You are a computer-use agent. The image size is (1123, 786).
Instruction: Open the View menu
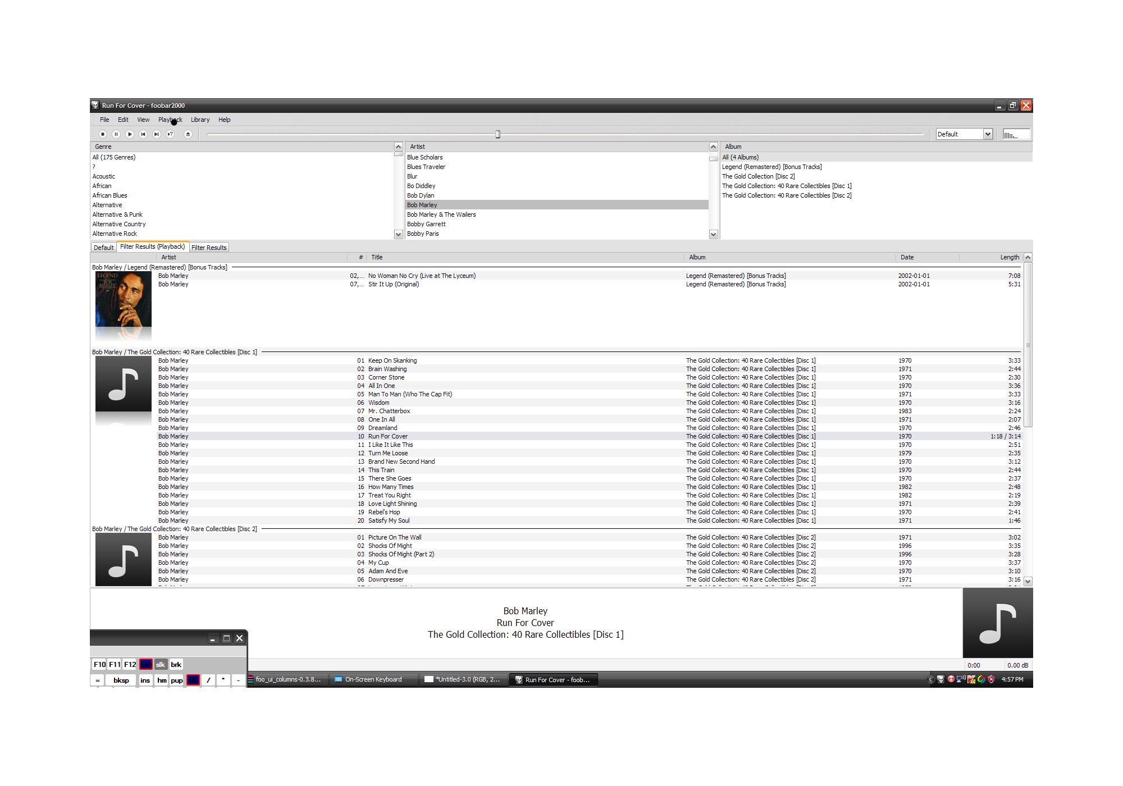pos(143,120)
